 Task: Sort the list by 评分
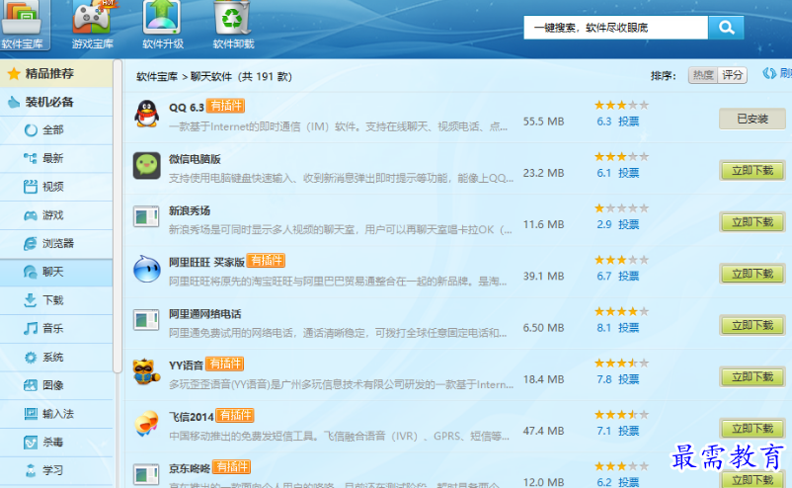coord(732,75)
